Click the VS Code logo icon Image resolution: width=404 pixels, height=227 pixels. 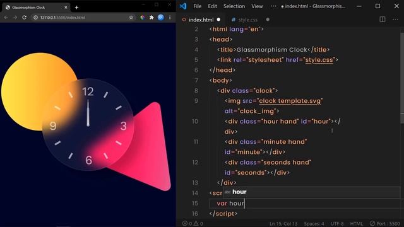tap(183, 6)
